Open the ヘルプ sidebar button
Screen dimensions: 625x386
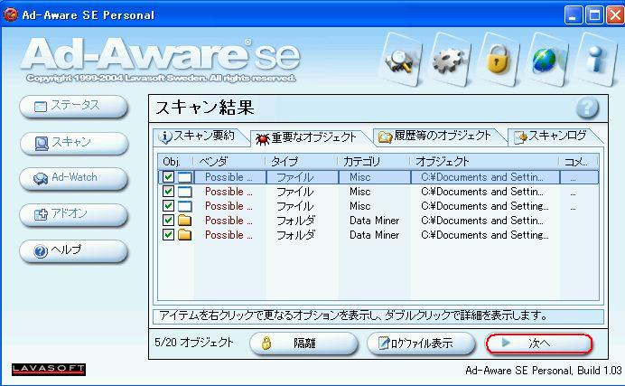[x=74, y=251]
